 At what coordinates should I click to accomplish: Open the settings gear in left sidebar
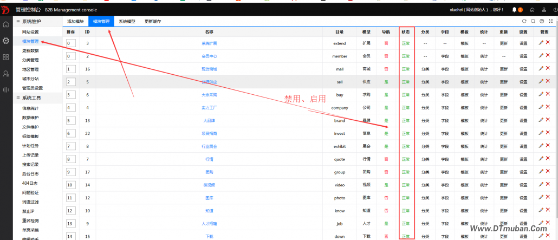(x=6, y=41)
